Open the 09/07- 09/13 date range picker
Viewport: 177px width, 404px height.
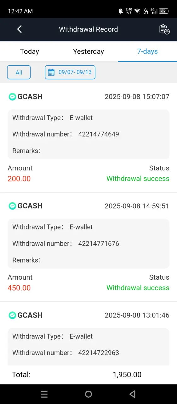70,72
